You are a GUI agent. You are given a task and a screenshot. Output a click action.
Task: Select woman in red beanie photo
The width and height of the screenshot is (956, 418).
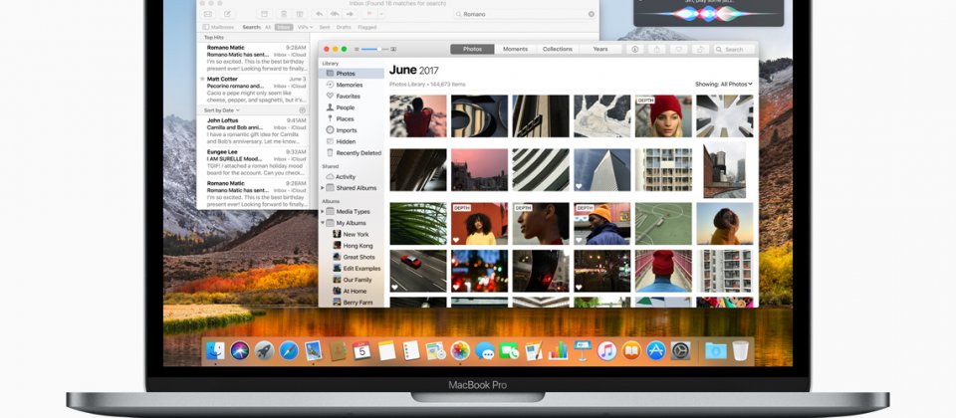coord(663,115)
